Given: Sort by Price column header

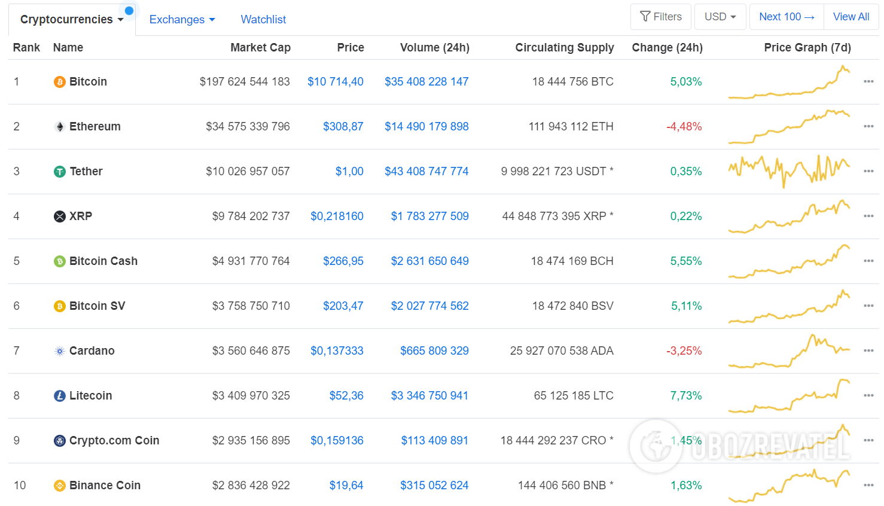Looking at the screenshot, I should [350, 47].
